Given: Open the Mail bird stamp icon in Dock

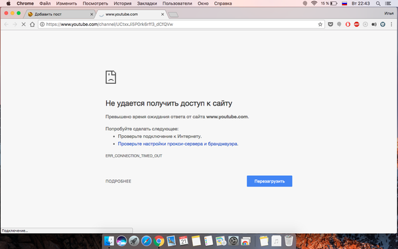Looking at the screenshot, I should click(x=171, y=240).
